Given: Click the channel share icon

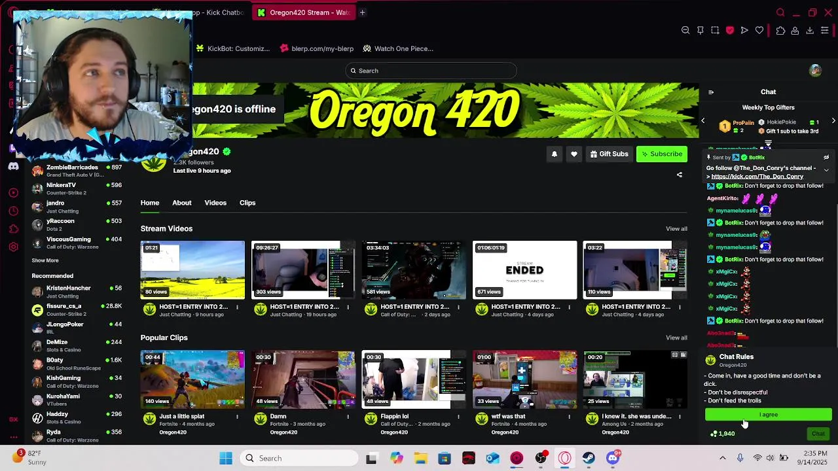Looking at the screenshot, I should pyautogui.click(x=680, y=175).
